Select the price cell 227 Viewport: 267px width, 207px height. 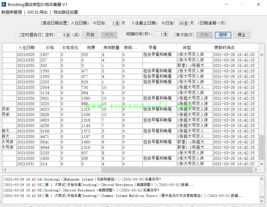pyautogui.click(x=50, y=60)
